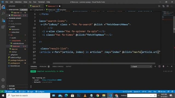Collapse the src folder

pos(17,35)
